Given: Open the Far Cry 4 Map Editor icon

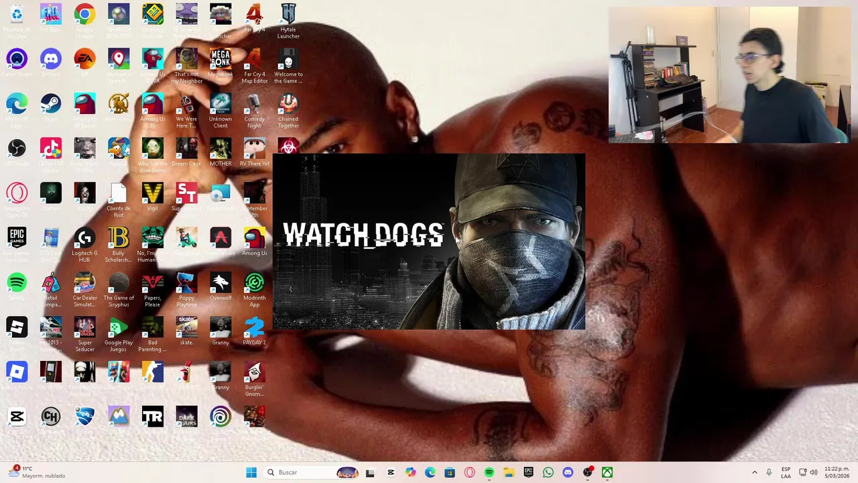Looking at the screenshot, I should coord(255,59).
